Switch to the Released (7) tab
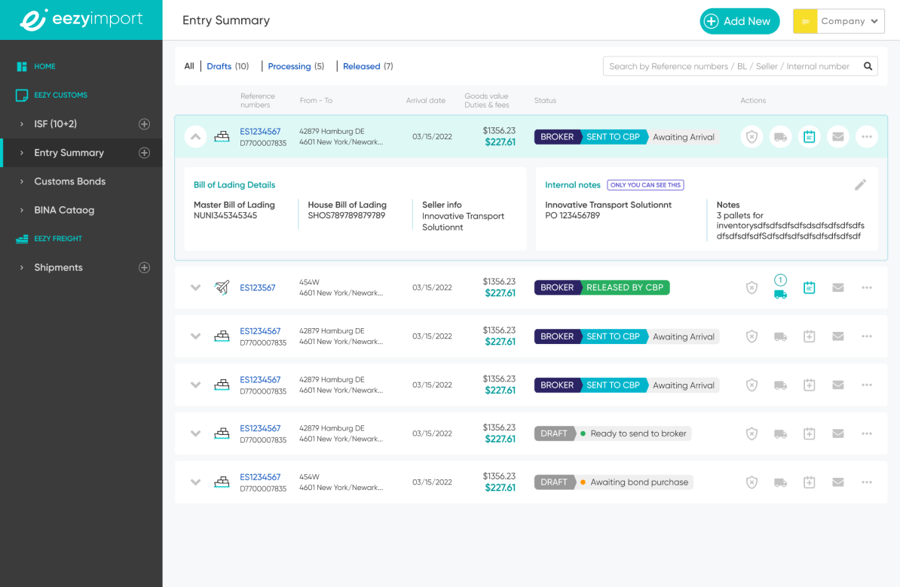 tap(368, 66)
